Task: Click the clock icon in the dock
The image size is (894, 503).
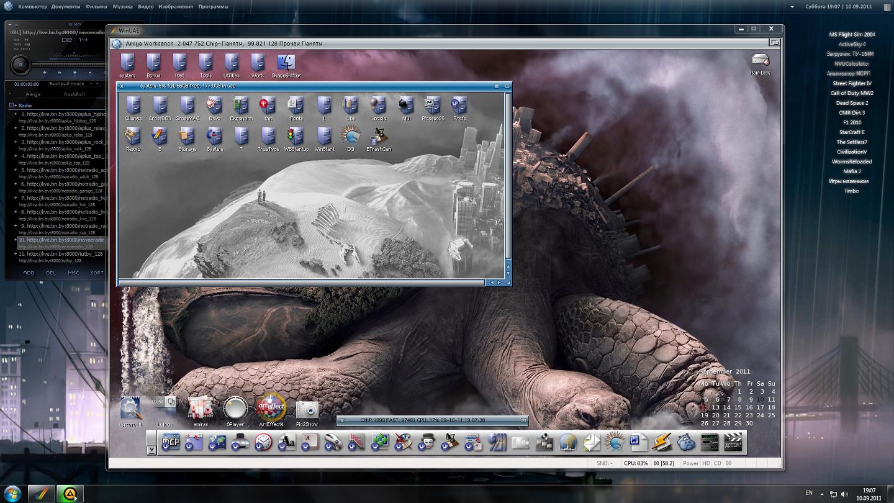Action: pos(263,442)
